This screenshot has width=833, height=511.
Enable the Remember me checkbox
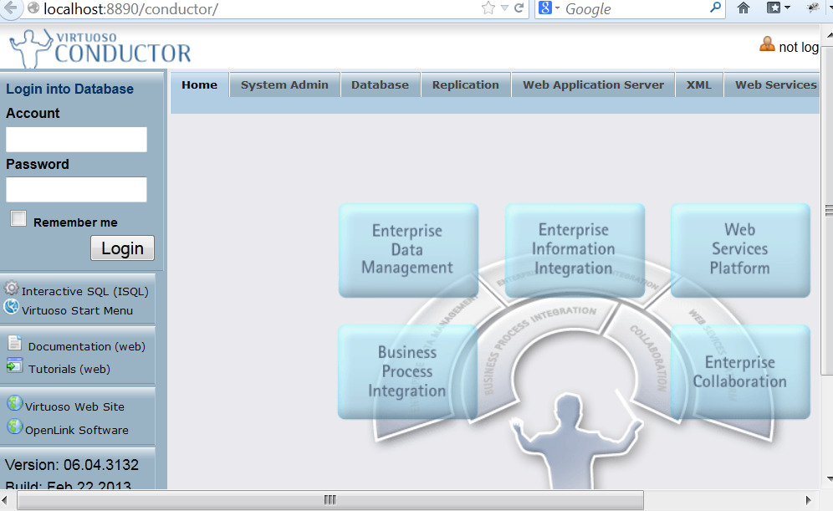18,219
